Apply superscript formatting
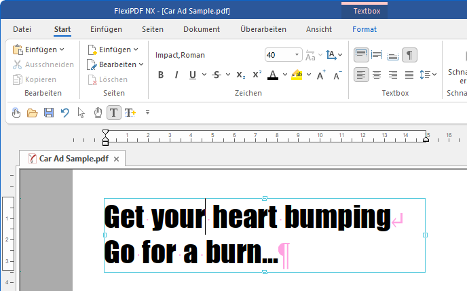 [257, 75]
